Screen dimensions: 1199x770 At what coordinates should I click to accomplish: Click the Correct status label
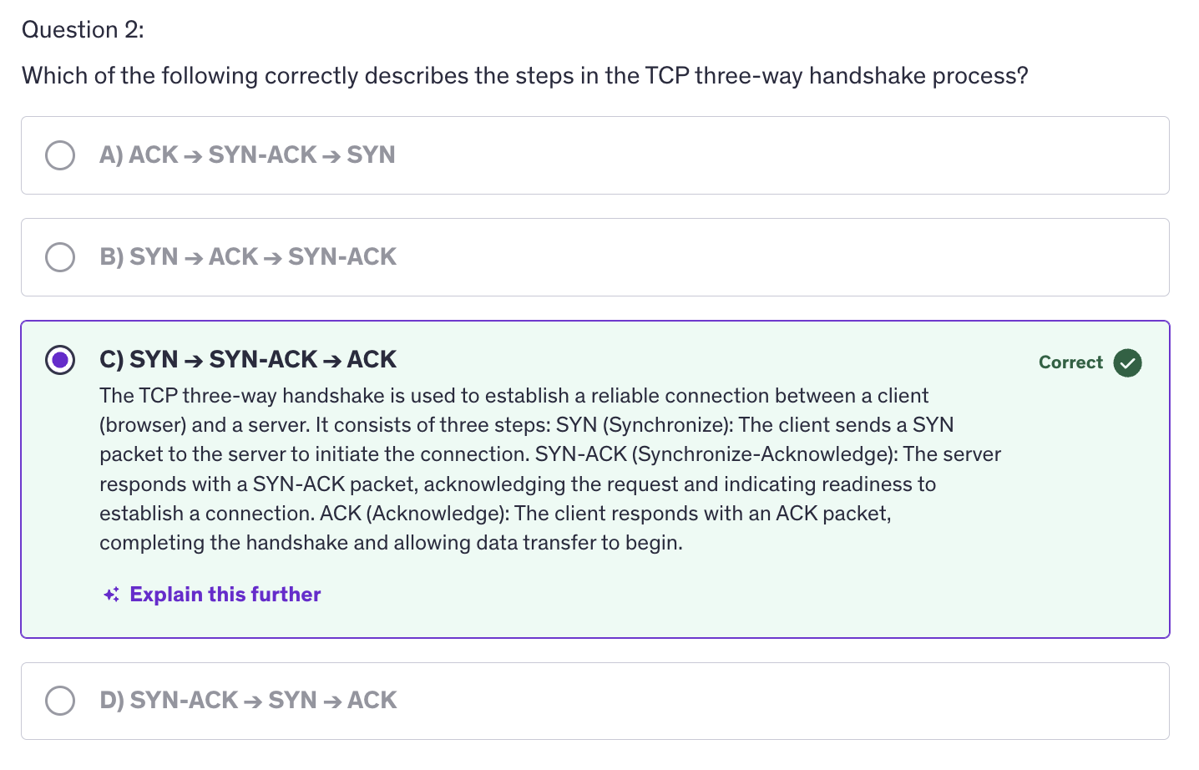[1070, 362]
